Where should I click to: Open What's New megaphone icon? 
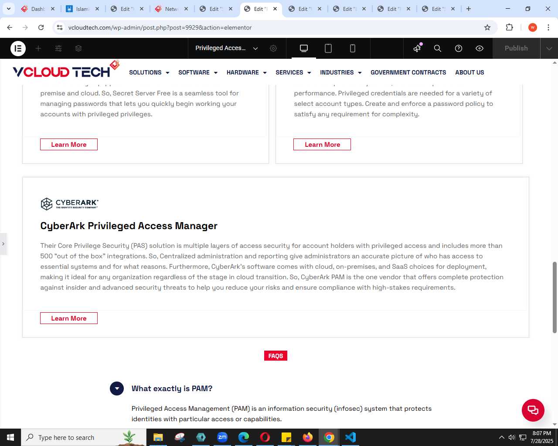(x=417, y=48)
